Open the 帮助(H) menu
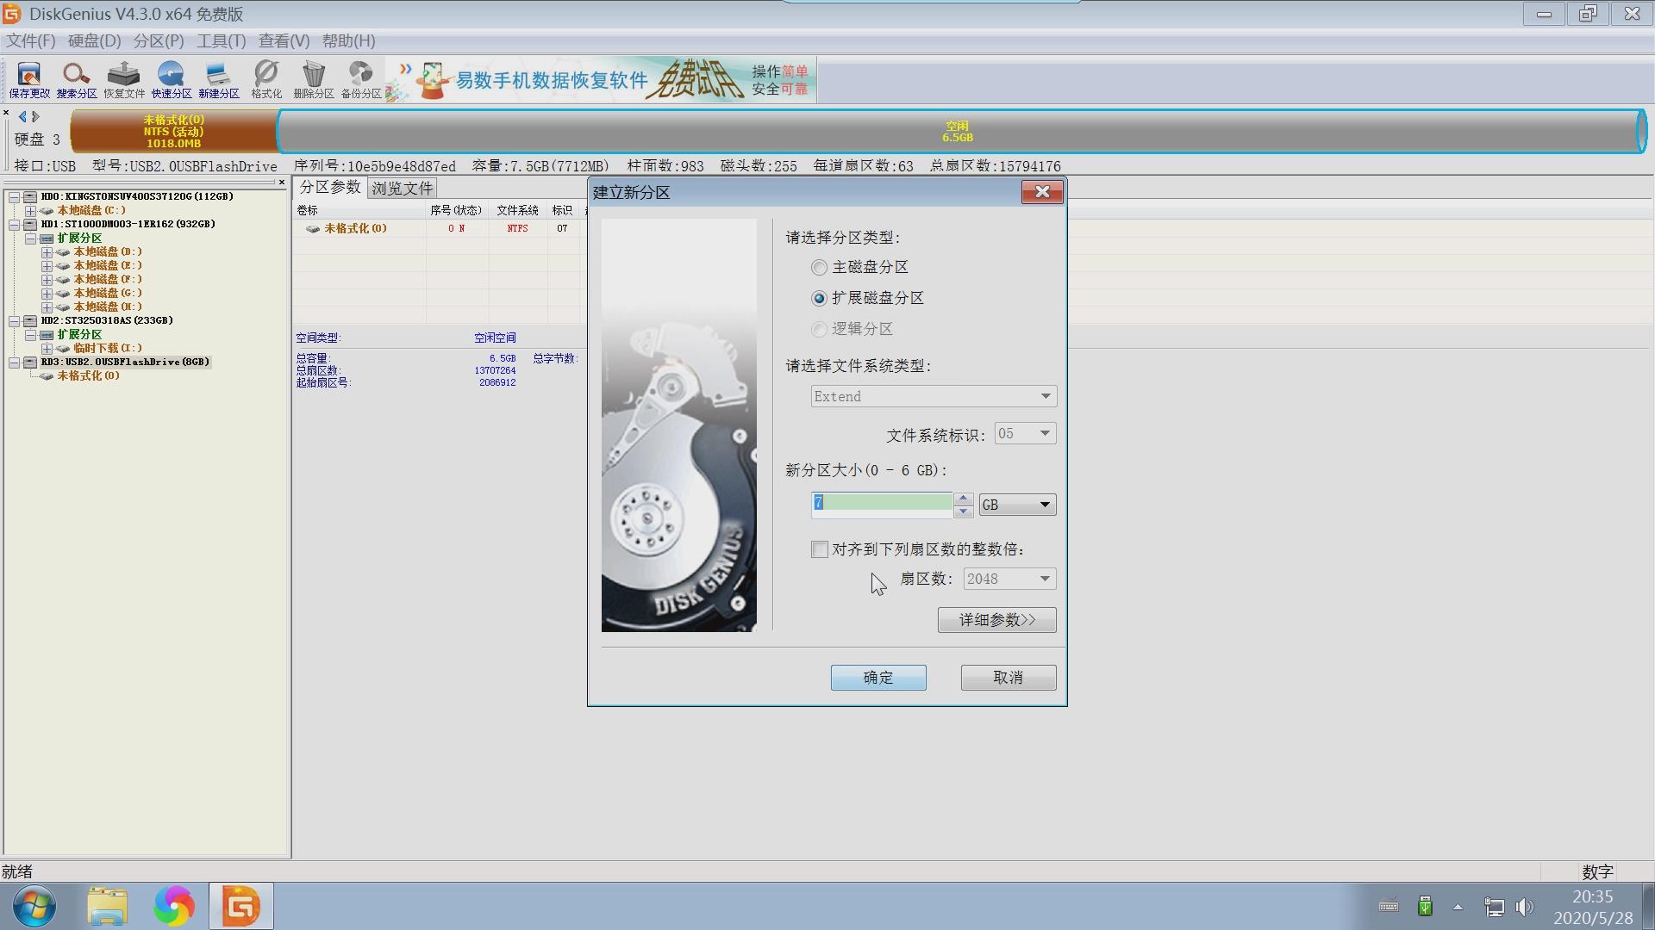The width and height of the screenshot is (1655, 930). (349, 40)
